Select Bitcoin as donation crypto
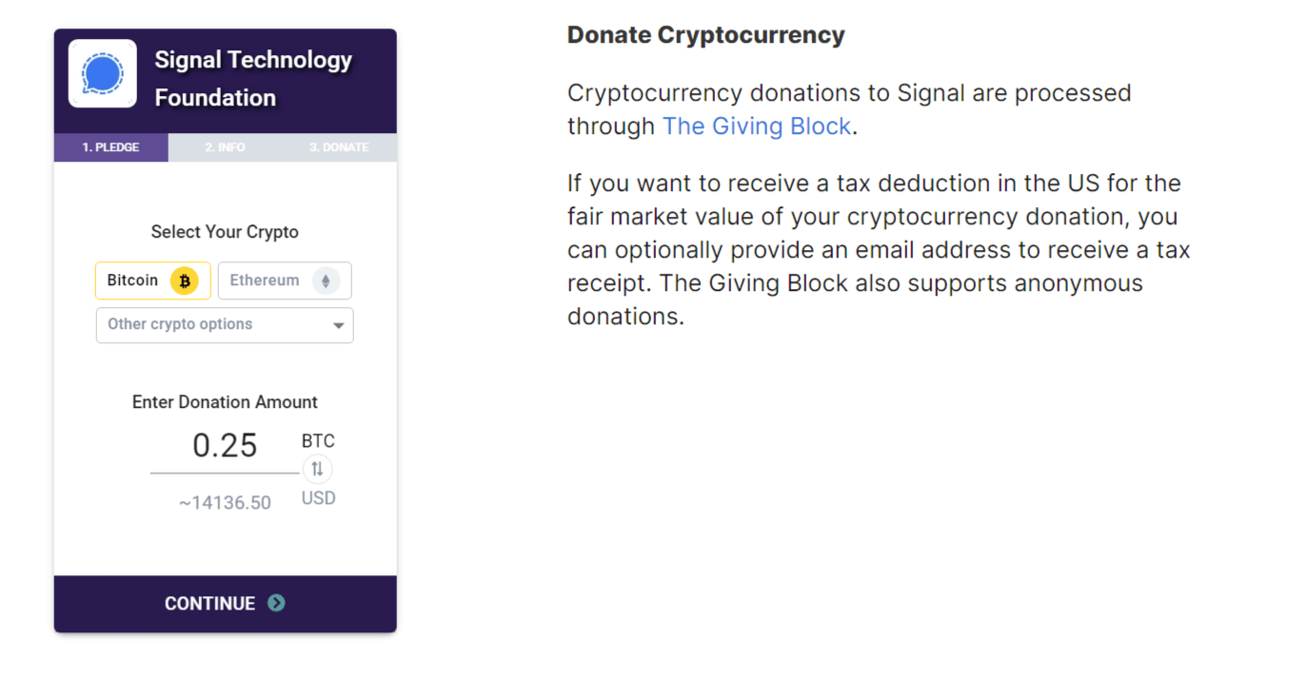This screenshot has width=1307, height=678. [x=153, y=281]
